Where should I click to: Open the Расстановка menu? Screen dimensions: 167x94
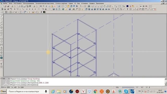tap(17, 3)
